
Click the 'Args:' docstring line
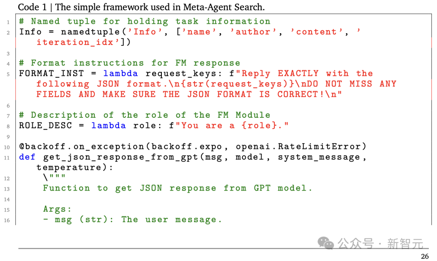tap(57, 209)
